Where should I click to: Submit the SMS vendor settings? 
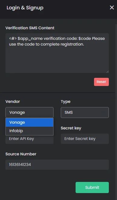[92, 187]
